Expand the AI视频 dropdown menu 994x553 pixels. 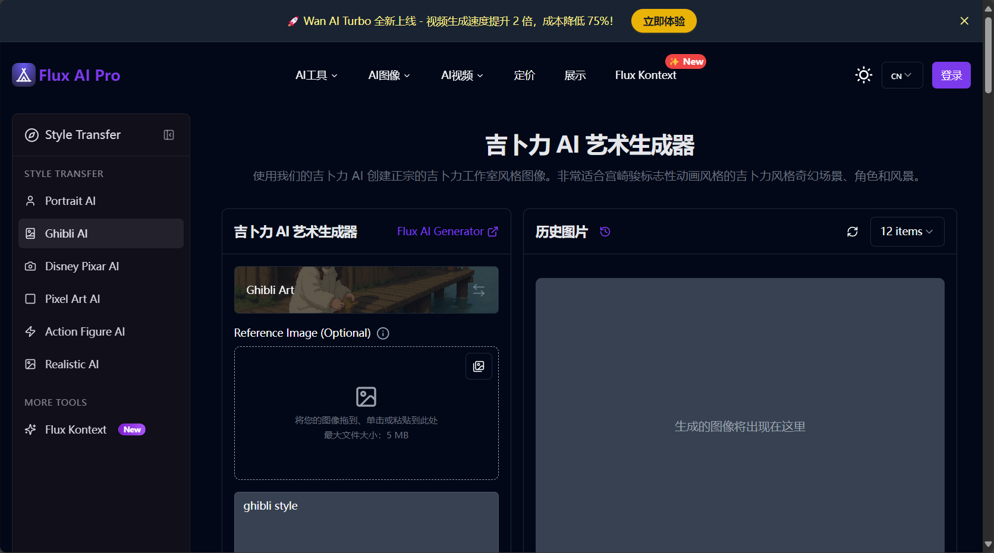pyautogui.click(x=462, y=75)
